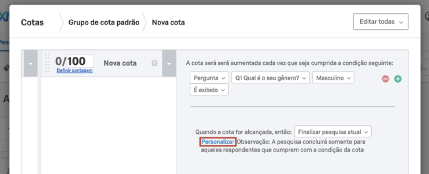
Task: Open the arrow menu right of the Nova cota checkbox
Action: tap(169, 63)
